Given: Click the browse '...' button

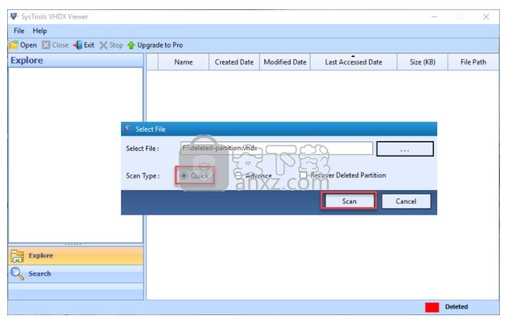Looking at the screenshot, I should pyautogui.click(x=405, y=149).
